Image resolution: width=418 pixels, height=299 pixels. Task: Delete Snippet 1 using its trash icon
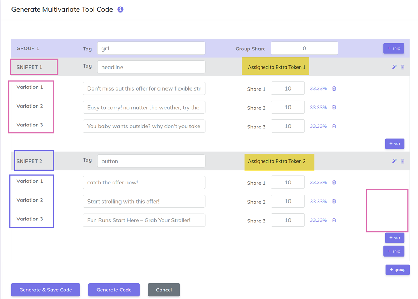click(402, 67)
